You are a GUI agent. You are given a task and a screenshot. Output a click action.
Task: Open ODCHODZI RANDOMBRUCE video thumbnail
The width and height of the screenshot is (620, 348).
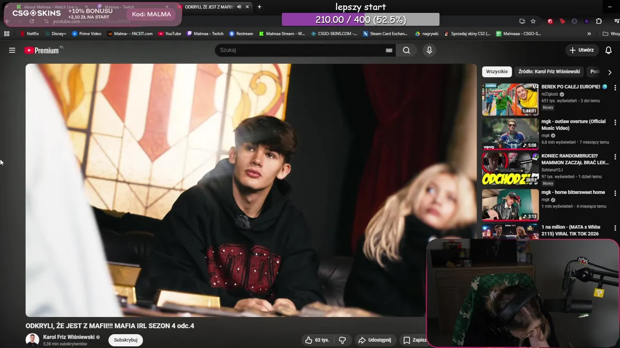[510, 169]
